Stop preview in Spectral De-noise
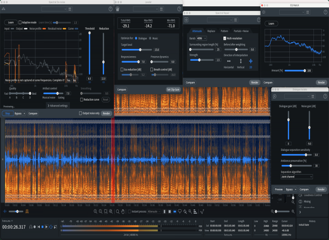This screenshot has height=240, width=329. pyautogui.click(x=8, y=113)
